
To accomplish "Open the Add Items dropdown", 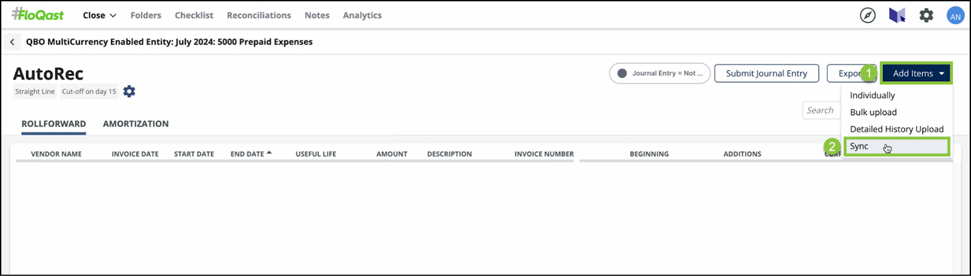I will 916,73.
